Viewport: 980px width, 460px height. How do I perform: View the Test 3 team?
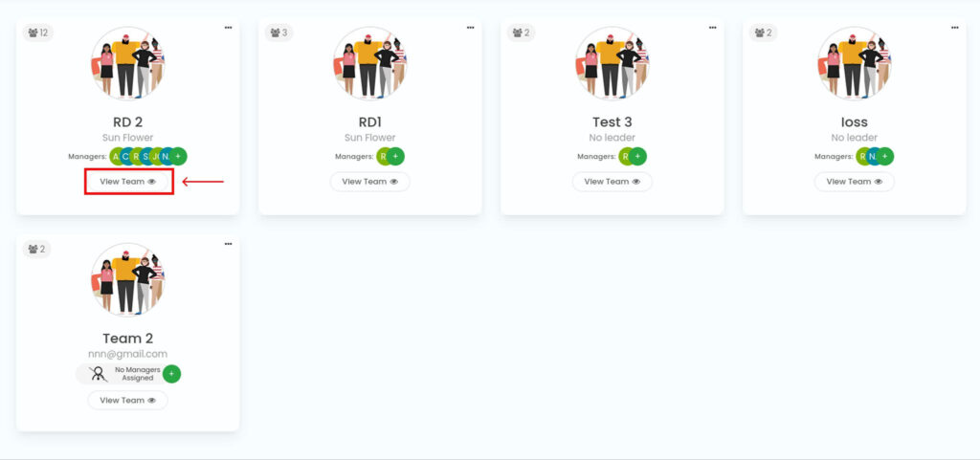(x=612, y=182)
